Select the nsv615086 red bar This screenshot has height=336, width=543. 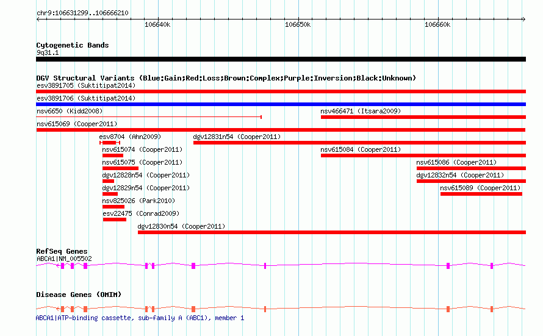[472, 168]
